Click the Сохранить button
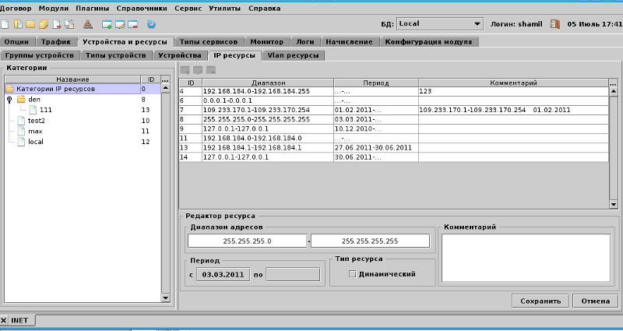623x331 pixels. coord(540,301)
